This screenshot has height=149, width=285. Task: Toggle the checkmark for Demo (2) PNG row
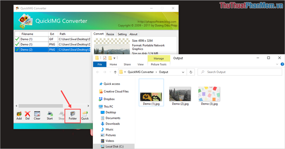pos(17,50)
